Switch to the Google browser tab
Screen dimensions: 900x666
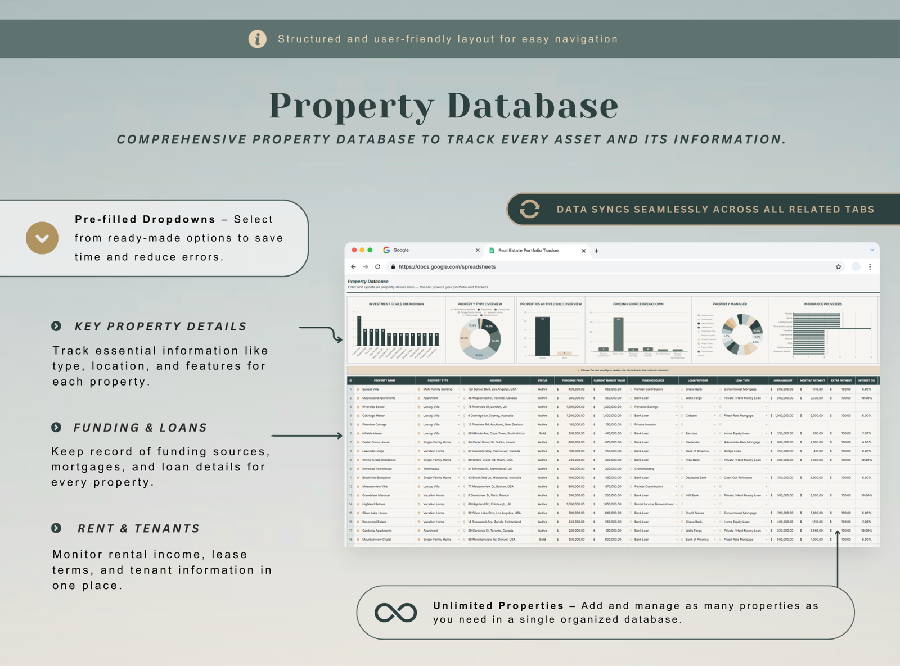[x=430, y=250]
